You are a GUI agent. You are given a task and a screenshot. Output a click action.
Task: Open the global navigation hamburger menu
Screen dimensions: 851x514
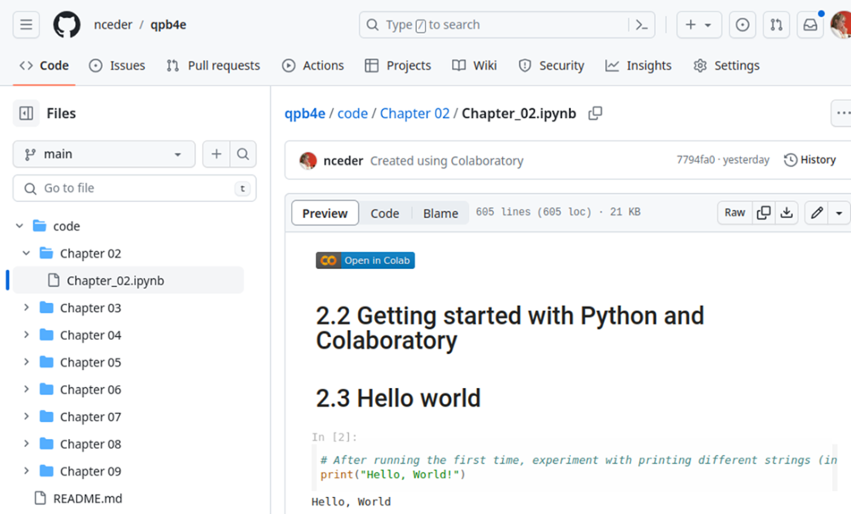tap(26, 24)
